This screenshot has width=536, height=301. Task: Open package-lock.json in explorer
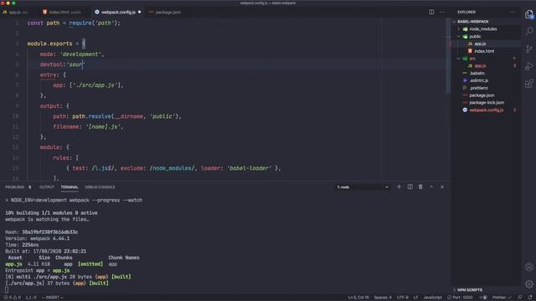coord(486,102)
